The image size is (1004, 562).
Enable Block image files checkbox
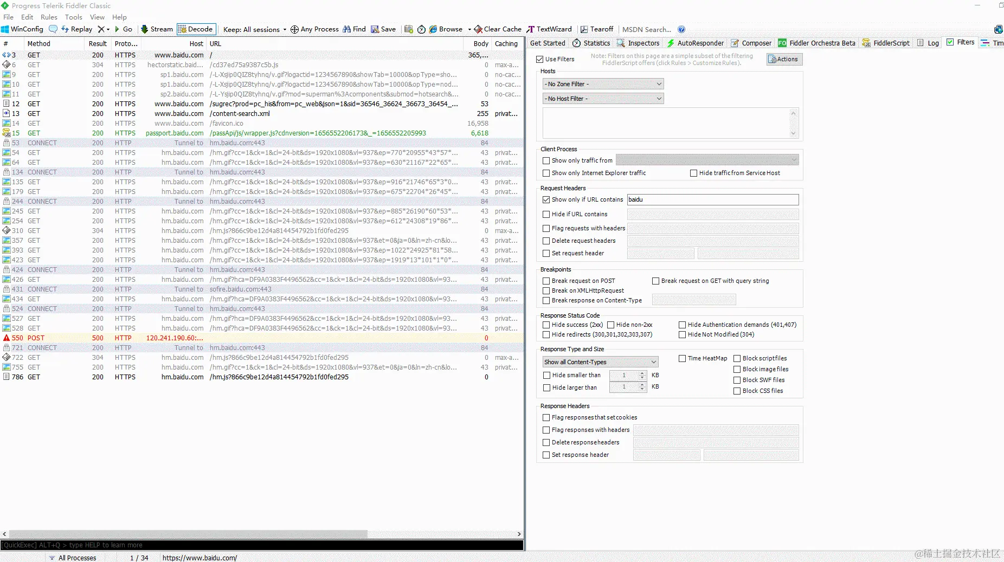click(737, 369)
